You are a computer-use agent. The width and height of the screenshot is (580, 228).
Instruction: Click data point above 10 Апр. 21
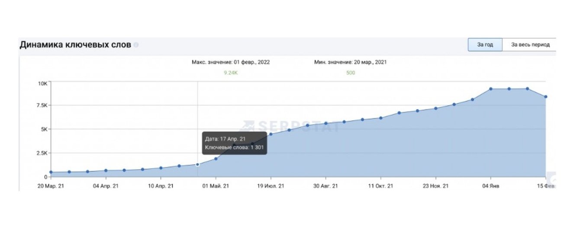pyautogui.click(x=161, y=168)
